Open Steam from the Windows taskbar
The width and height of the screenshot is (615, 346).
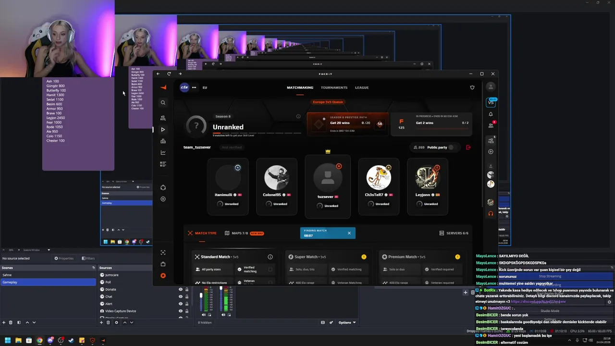[71, 340]
